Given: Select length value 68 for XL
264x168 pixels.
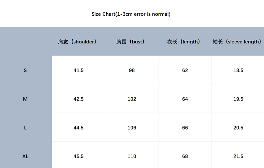Looking at the screenshot, I should [x=185, y=156].
